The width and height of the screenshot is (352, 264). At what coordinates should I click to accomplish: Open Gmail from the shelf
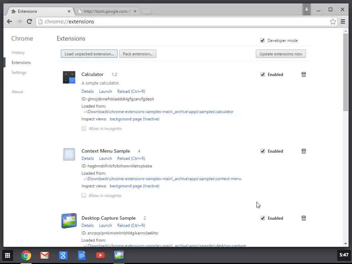click(x=44, y=255)
